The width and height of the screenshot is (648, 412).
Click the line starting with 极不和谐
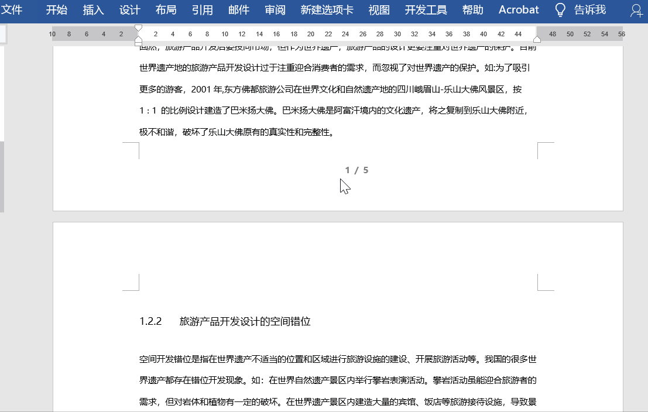click(x=237, y=132)
